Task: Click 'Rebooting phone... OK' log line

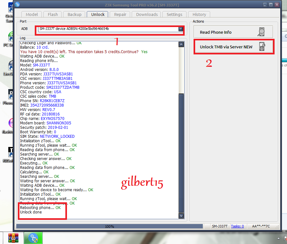Action: pyautogui.click(x=40, y=208)
